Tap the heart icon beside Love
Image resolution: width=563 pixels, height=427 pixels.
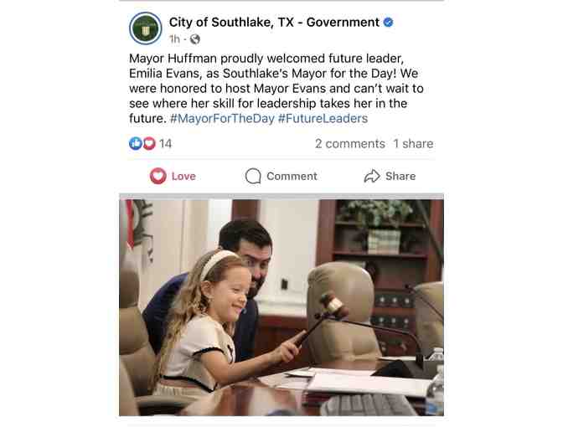click(158, 176)
